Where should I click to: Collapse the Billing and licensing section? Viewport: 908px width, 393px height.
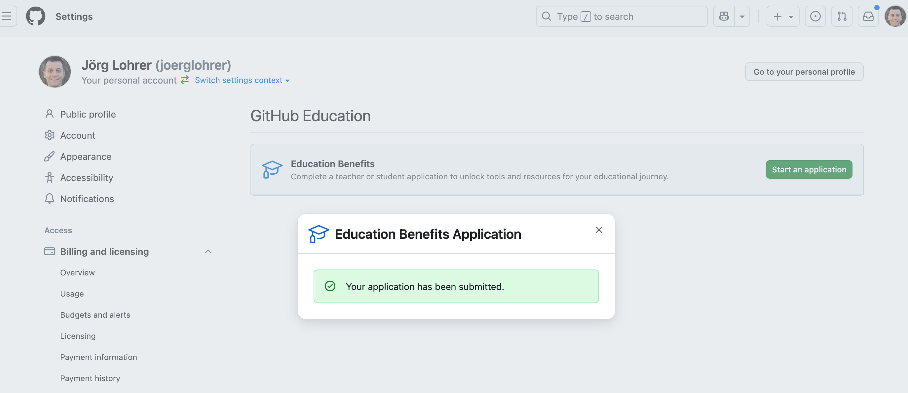tap(208, 251)
